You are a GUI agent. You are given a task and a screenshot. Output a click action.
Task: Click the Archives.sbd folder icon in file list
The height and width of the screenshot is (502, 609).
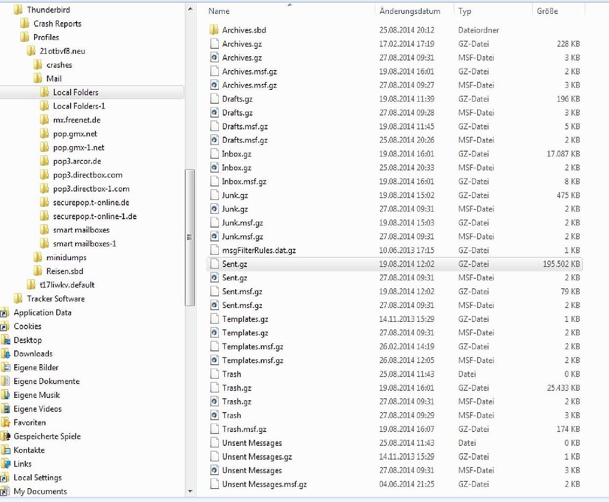pos(214,30)
